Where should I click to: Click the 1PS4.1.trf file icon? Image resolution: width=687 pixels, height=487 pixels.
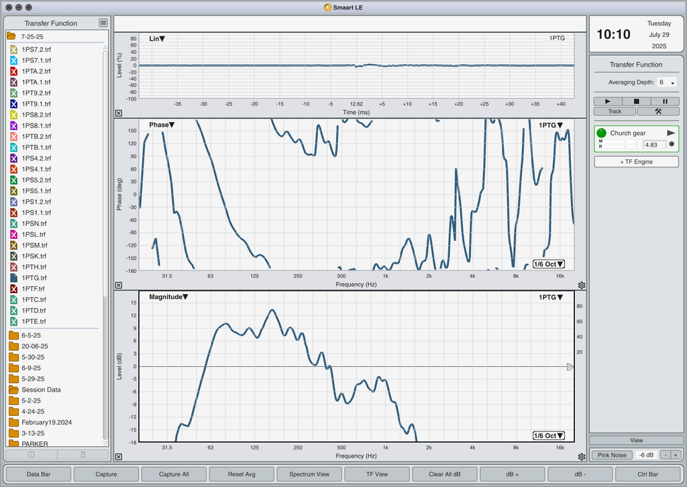click(13, 169)
